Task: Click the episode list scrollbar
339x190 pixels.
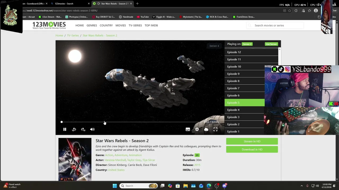Action: [279, 57]
